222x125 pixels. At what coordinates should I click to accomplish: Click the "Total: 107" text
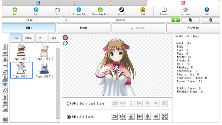coord(183,43)
